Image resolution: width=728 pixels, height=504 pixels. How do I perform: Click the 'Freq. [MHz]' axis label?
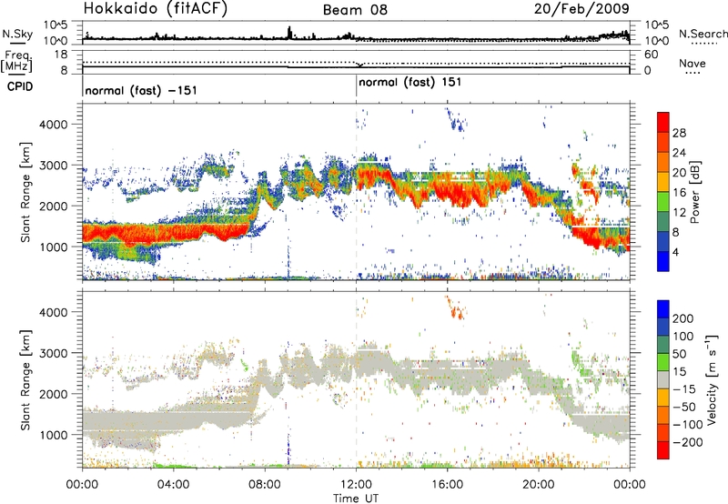(x=16, y=61)
